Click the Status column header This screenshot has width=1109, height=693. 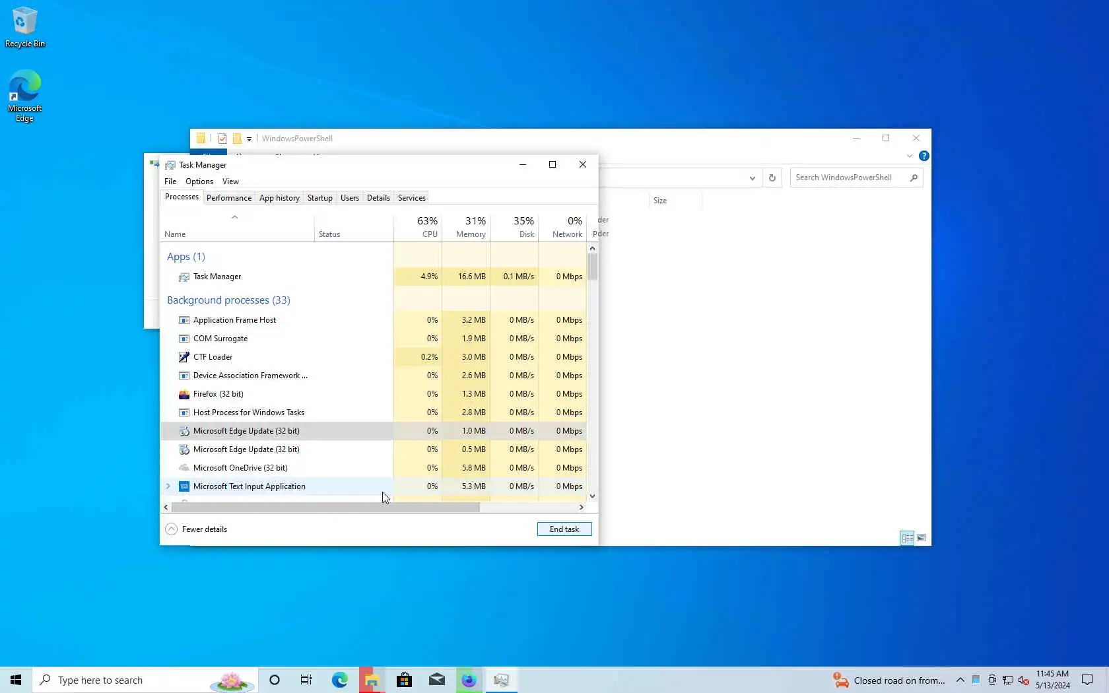tap(354, 227)
